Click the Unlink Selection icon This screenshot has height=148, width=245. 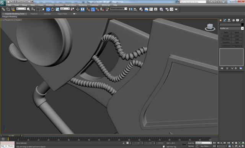8,9
